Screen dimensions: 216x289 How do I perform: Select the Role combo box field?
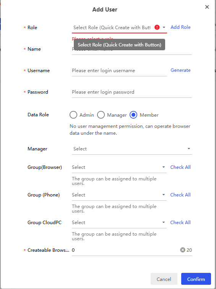(119, 28)
